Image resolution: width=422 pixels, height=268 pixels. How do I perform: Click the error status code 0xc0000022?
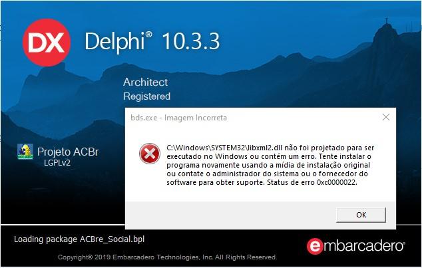click(x=337, y=182)
